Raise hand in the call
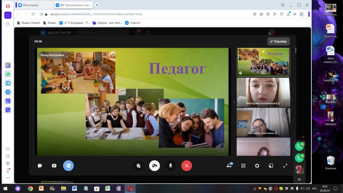This screenshot has width=343, height=193. tap(139, 166)
